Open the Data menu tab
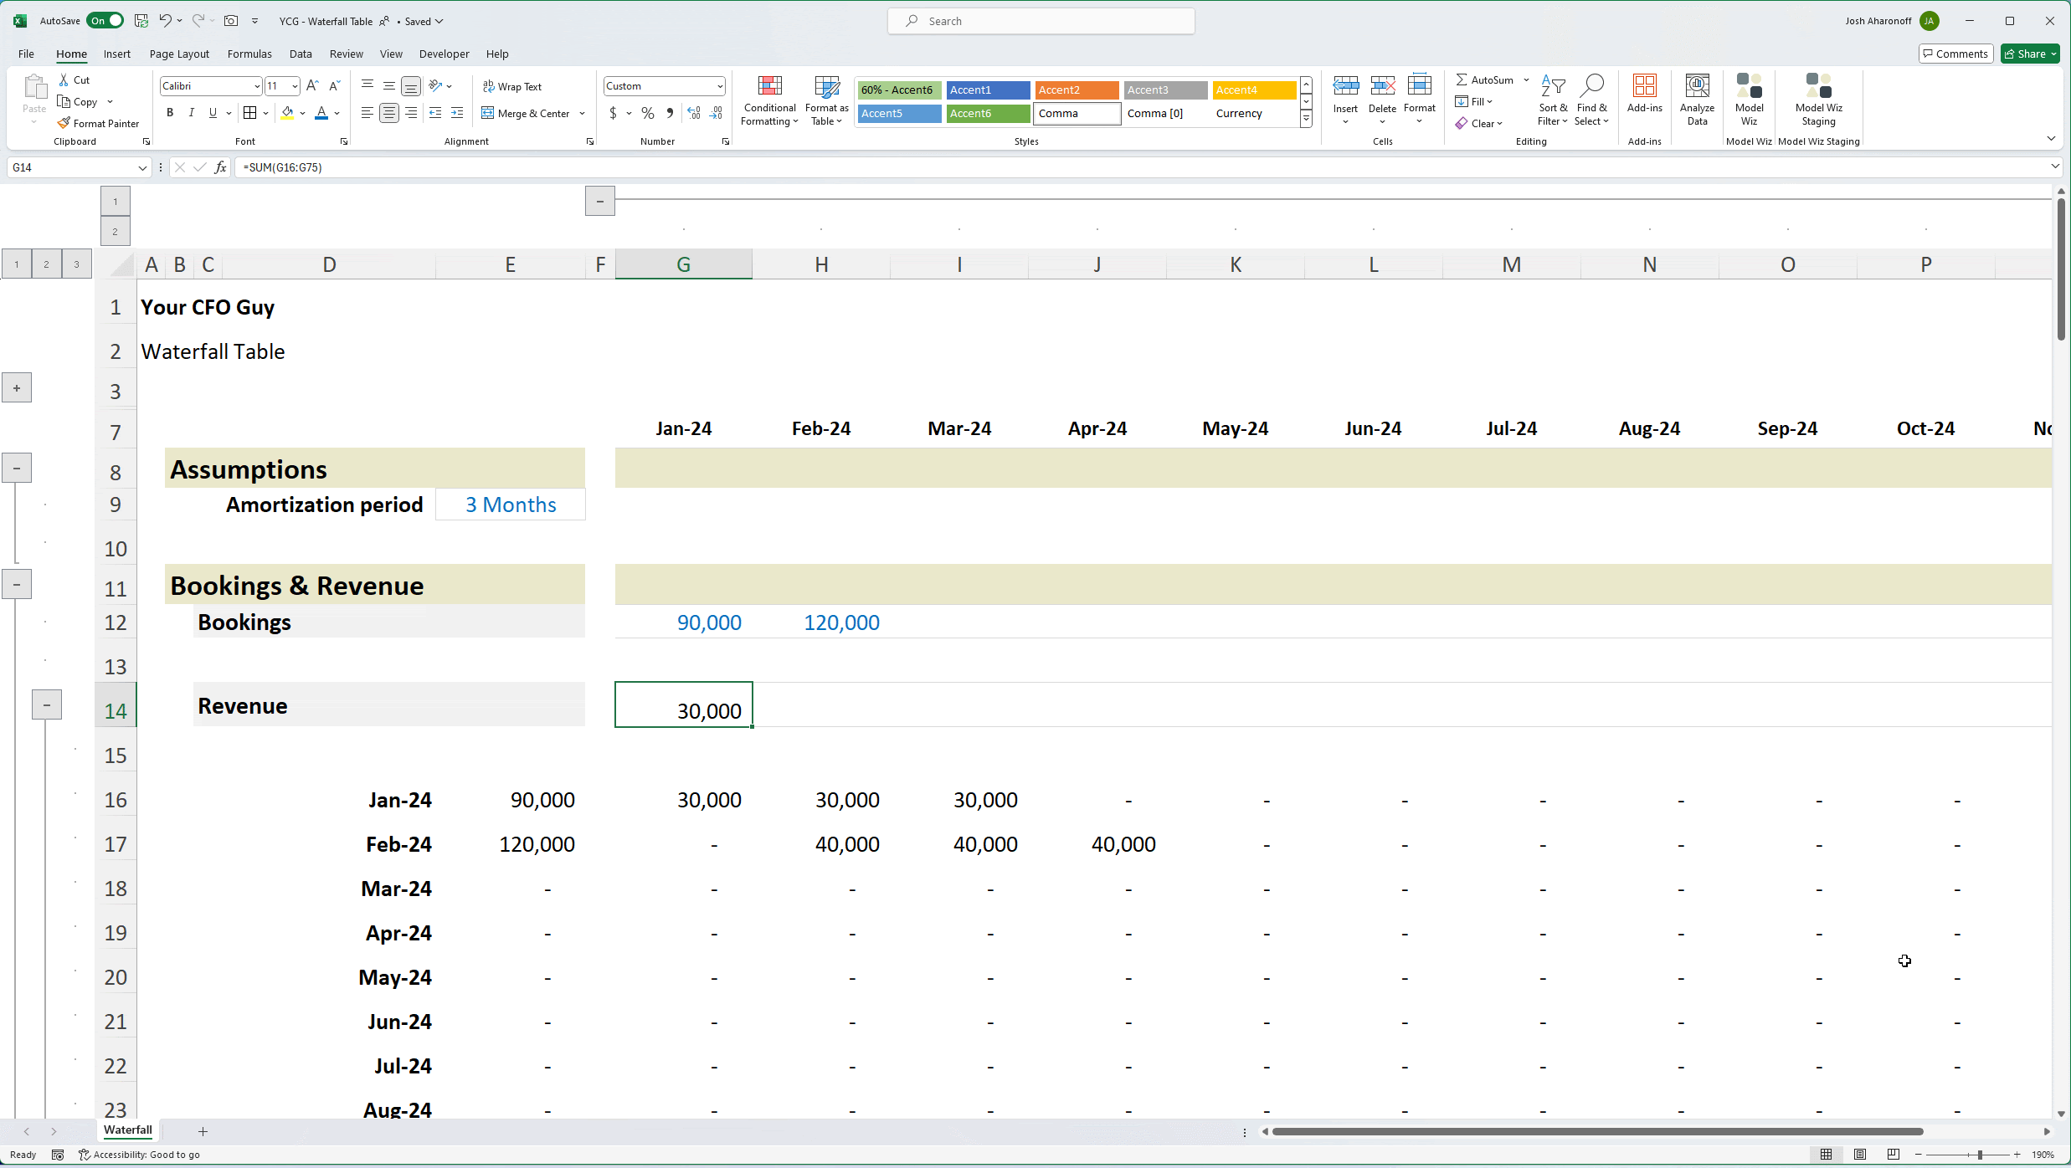The height and width of the screenshot is (1168, 2071). click(301, 53)
